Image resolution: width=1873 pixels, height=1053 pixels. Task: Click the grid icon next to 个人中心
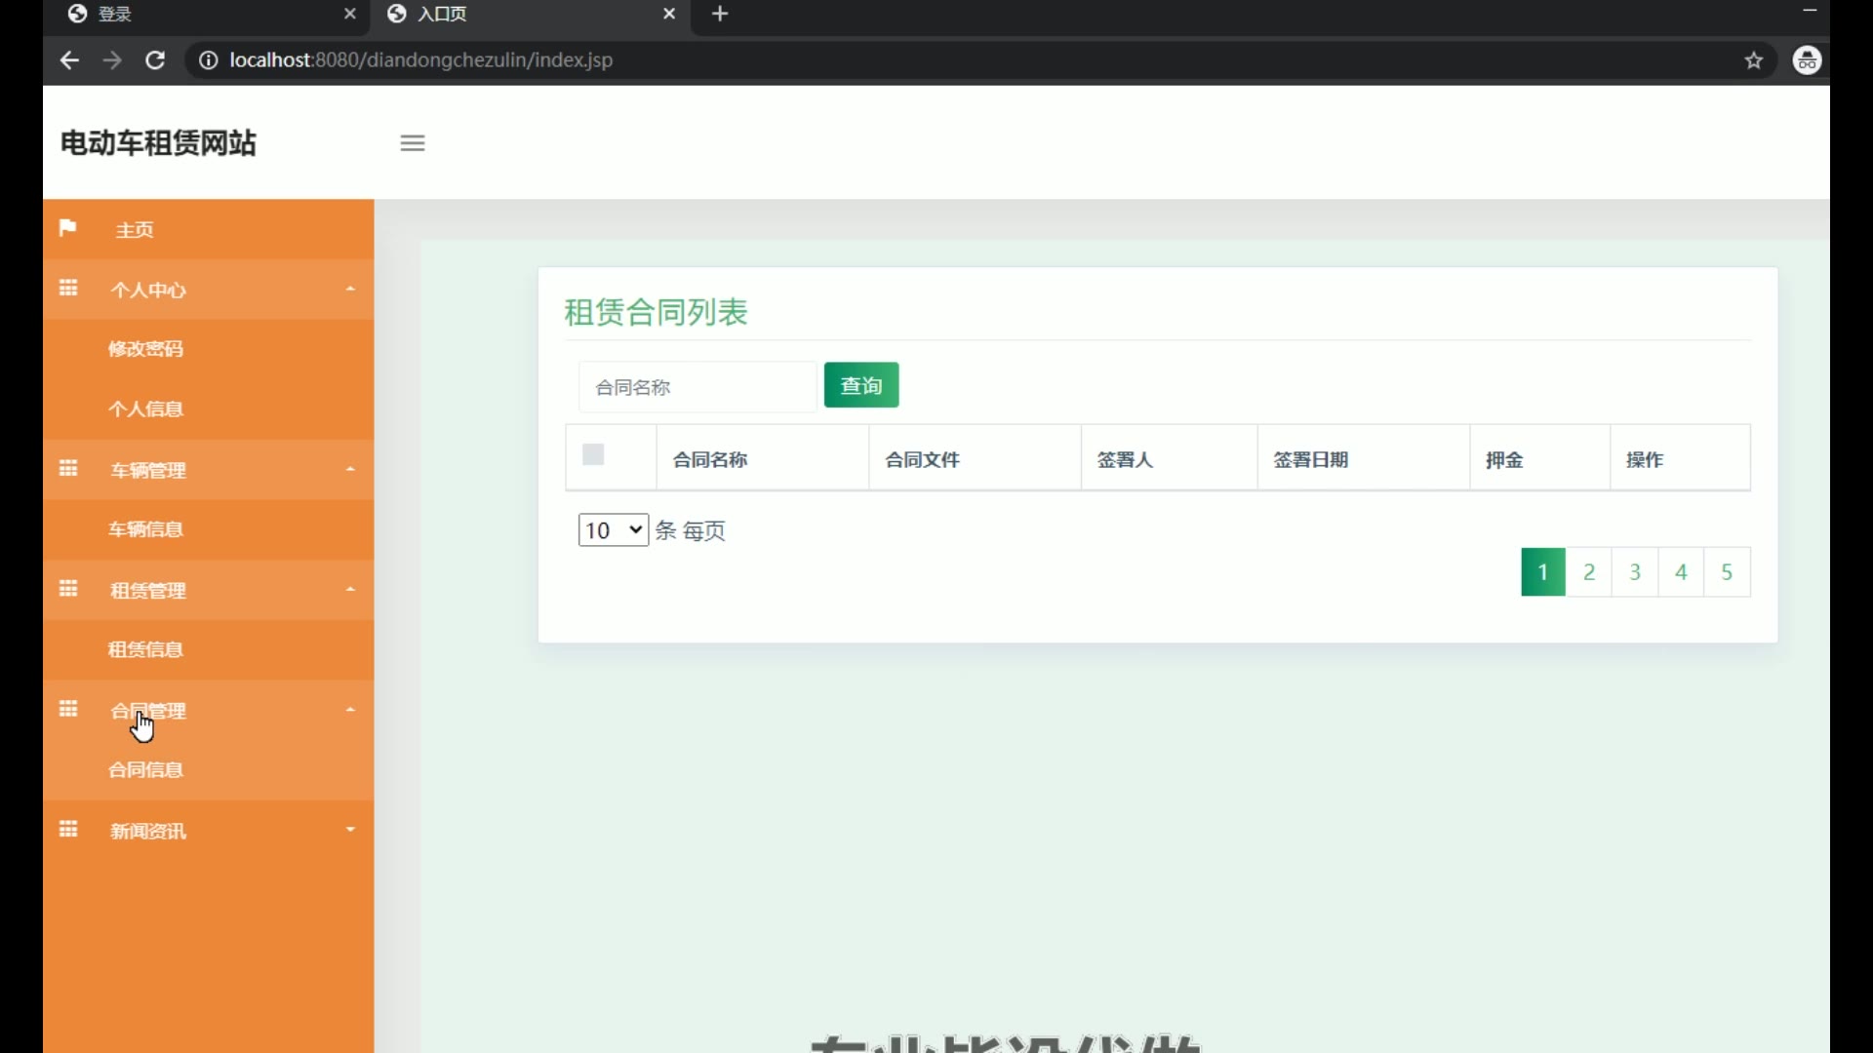click(68, 289)
